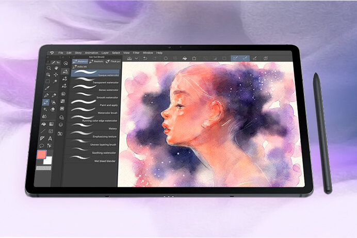Open the CLIP STUDIO logo menu
Screen dimensions: 357x238
pos(52,53)
